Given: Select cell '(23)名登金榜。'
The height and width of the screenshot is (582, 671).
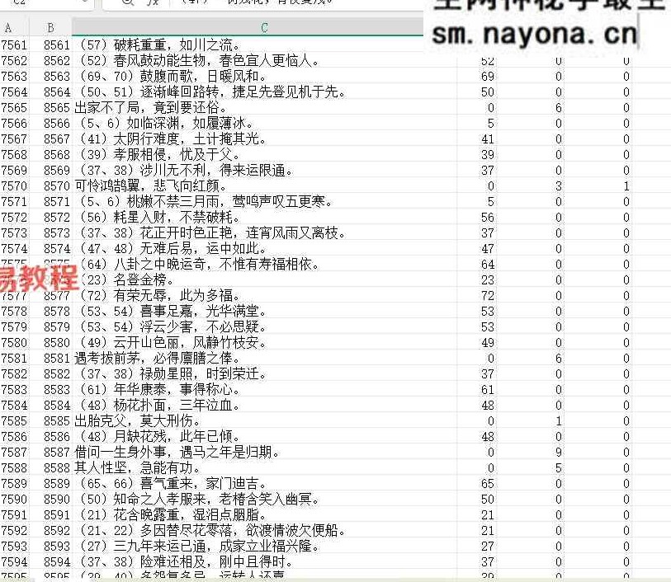Looking at the screenshot, I should tap(264, 280).
